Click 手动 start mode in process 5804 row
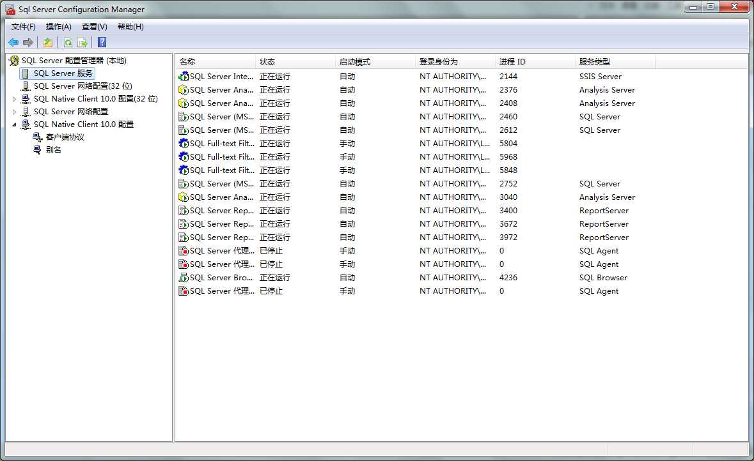 pyautogui.click(x=347, y=144)
